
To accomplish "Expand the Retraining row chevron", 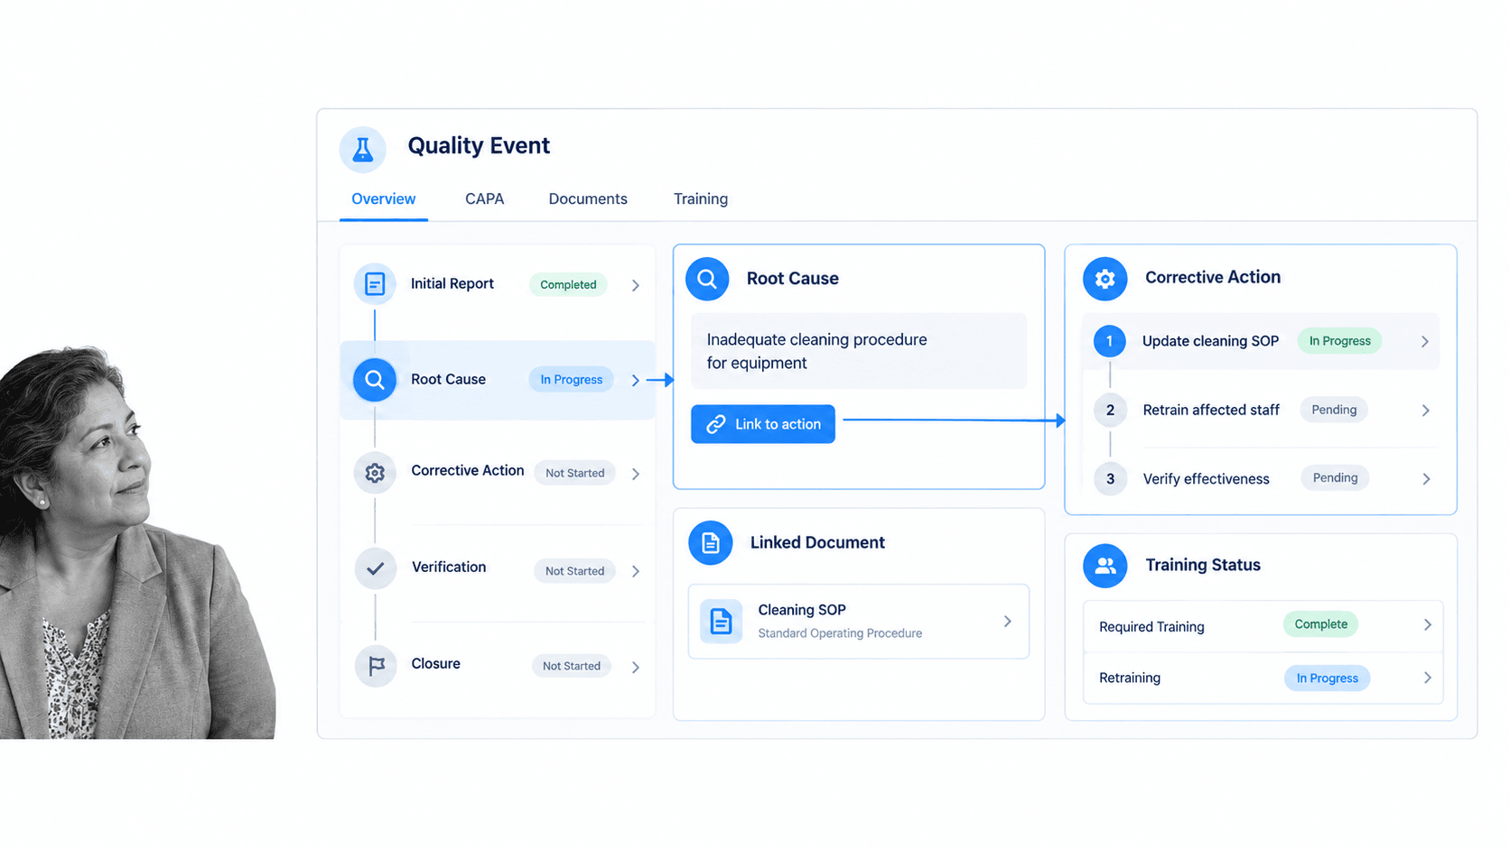I will 1428,678.
